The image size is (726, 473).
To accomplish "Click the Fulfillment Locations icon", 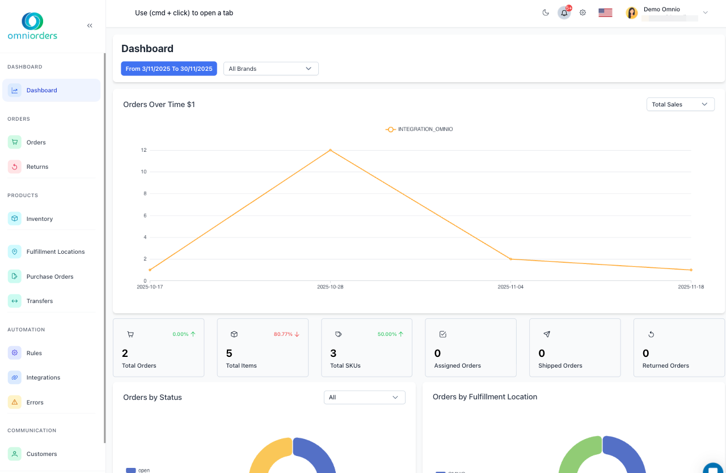I will pyautogui.click(x=14, y=252).
